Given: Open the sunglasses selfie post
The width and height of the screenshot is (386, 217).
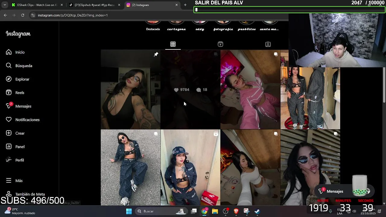Looking at the screenshot, I should 310,168.
